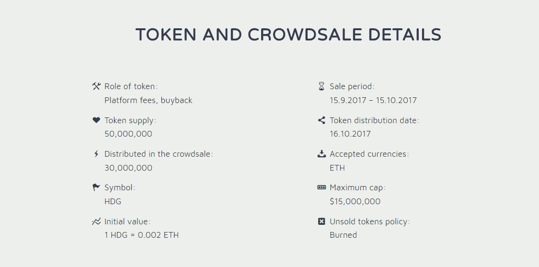Click the share icon by Token distribution date
The image size is (539, 267).
pos(321,120)
